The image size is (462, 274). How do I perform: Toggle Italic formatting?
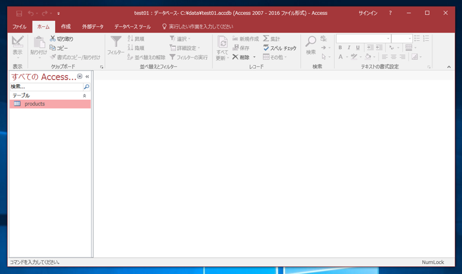click(x=349, y=47)
